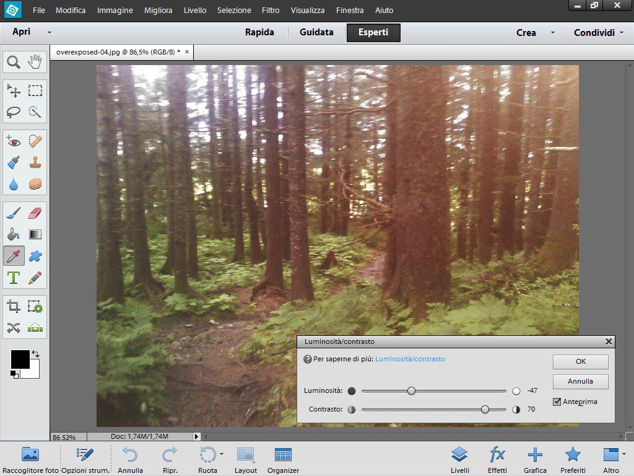This screenshot has height=476, width=634.
Task: Open the Livelli layers panel
Action: pyautogui.click(x=459, y=459)
